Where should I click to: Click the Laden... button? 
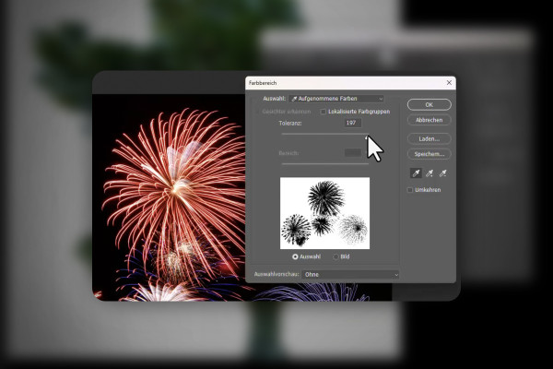tap(429, 138)
